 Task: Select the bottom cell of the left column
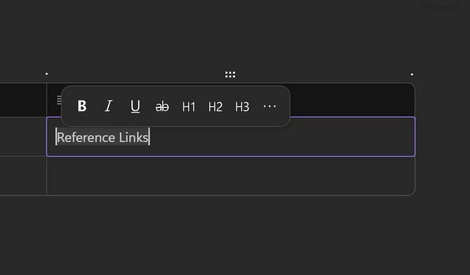23,175
